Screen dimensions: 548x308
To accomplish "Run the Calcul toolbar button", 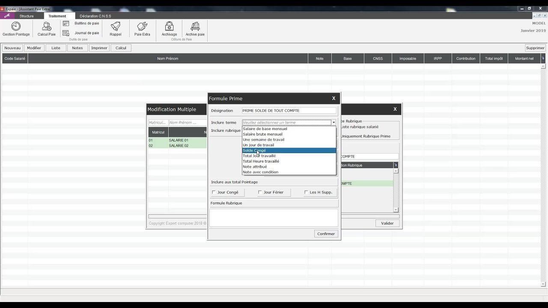I will 121,48.
